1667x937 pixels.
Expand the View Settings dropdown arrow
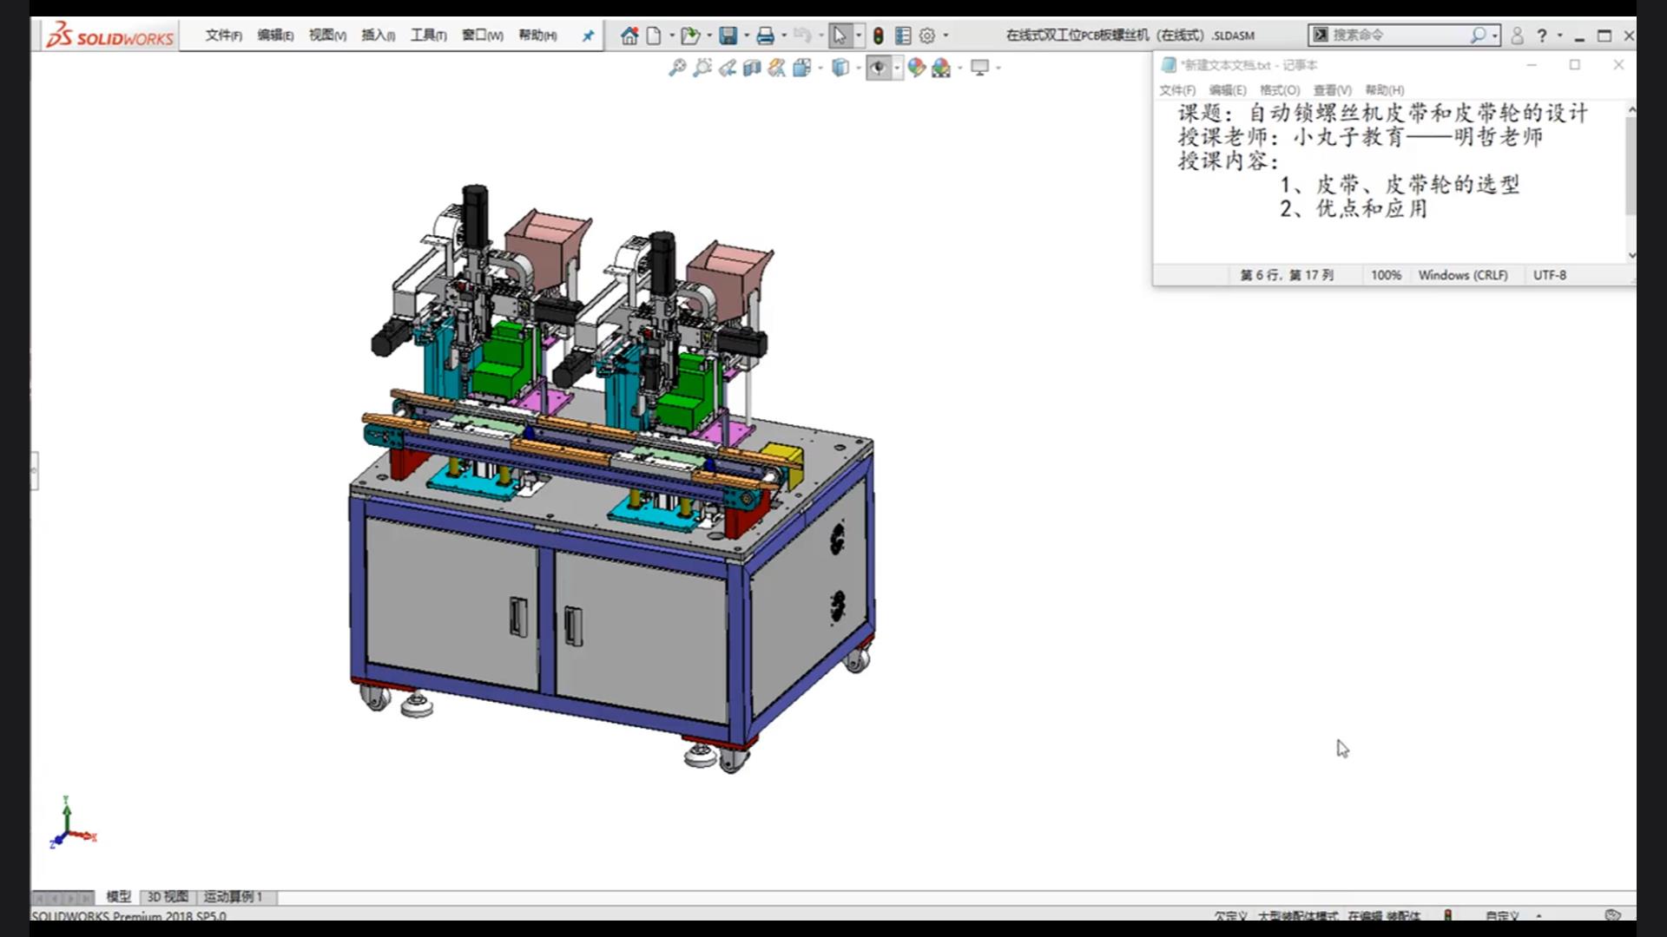tap(998, 68)
